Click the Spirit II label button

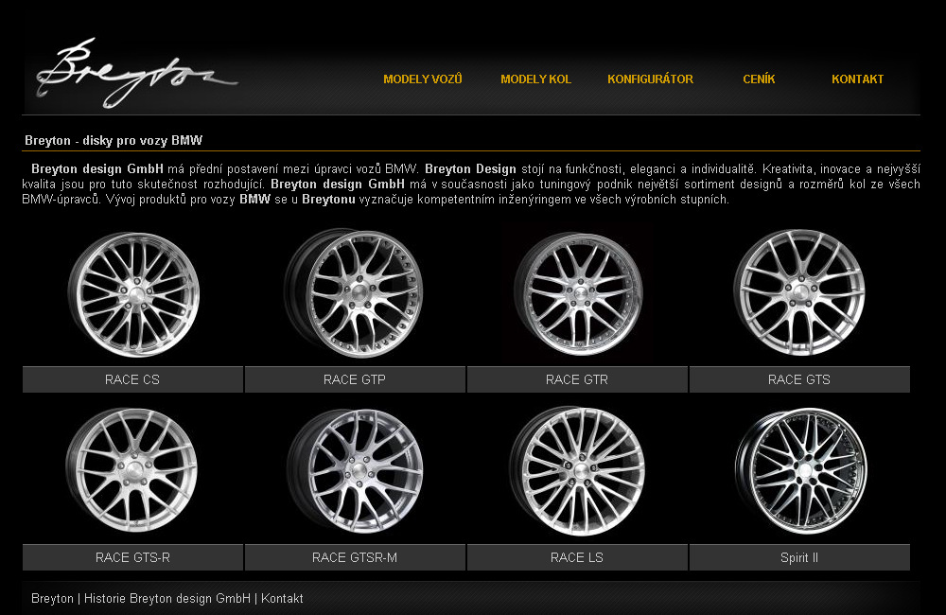[x=799, y=557]
